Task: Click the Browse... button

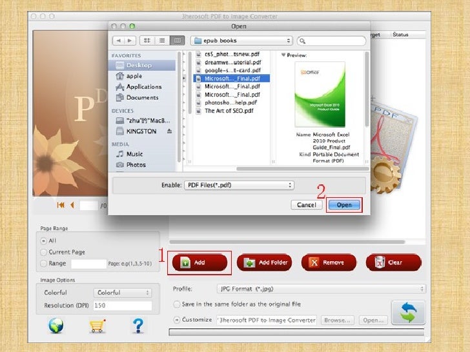Action: pyautogui.click(x=338, y=320)
